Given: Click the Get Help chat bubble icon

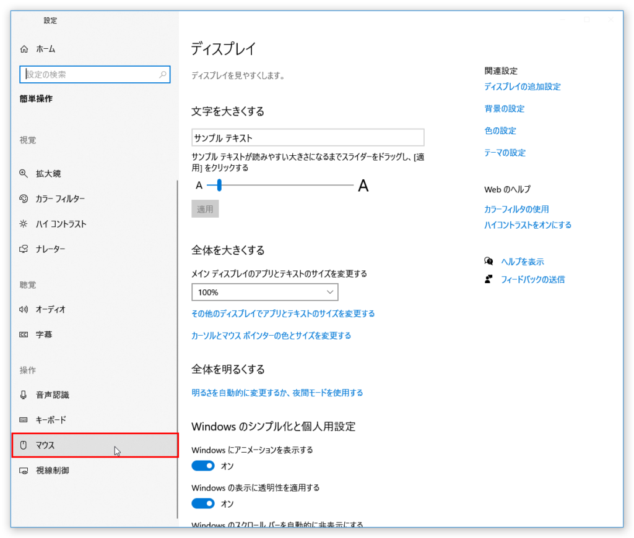Looking at the screenshot, I should point(489,262).
